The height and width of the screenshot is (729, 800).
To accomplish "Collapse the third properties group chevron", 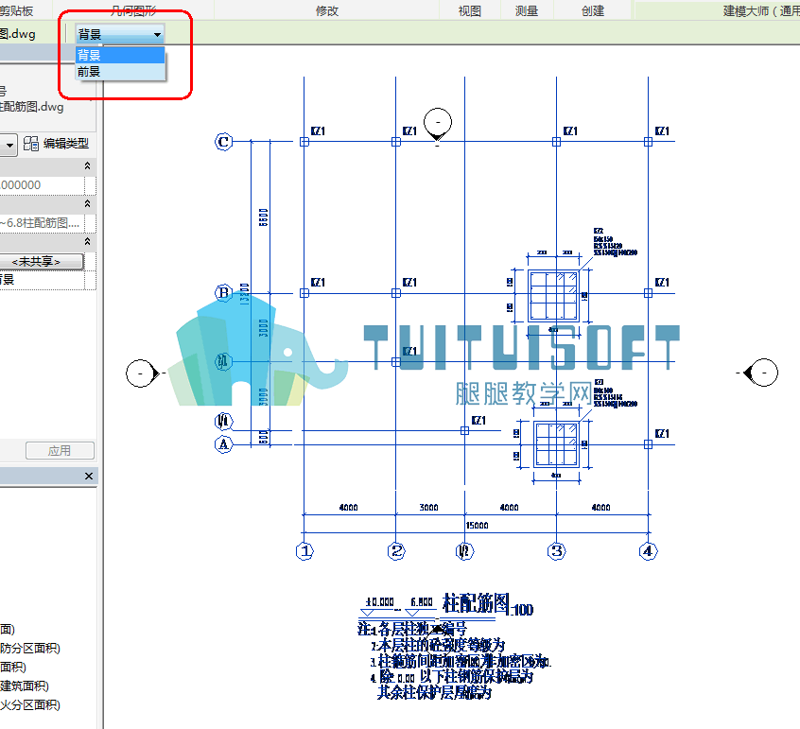I will (87, 241).
